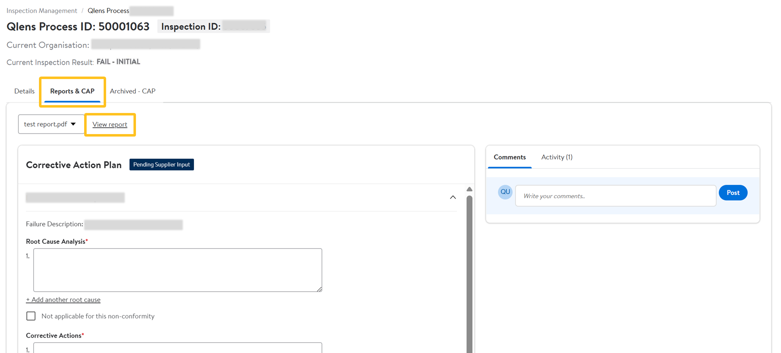The width and height of the screenshot is (781, 353).
Task: Click + Add another root cause
Action: click(63, 300)
